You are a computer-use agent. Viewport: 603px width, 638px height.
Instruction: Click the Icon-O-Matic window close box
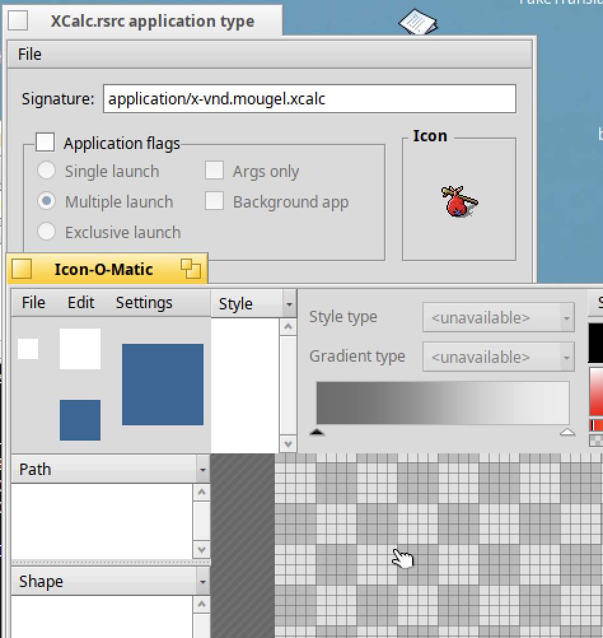[22, 269]
